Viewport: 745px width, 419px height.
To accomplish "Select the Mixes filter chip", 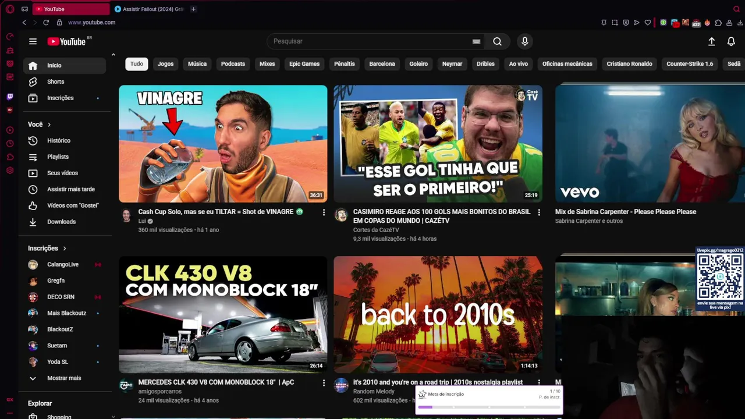I will 267,64.
